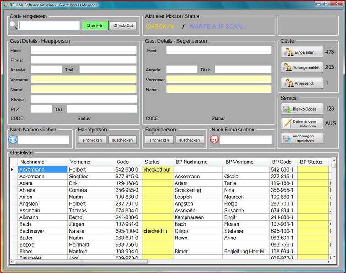Sort by BP Status column header
Image resolution: width=346 pixels, height=273 pixels.
[313, 162]
